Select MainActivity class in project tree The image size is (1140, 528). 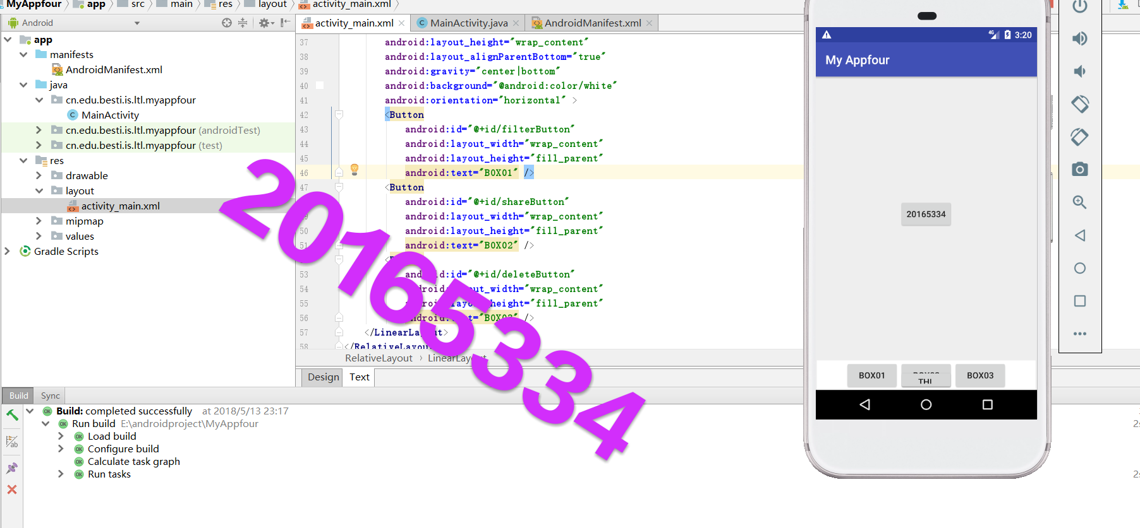[x=110, y=115]
